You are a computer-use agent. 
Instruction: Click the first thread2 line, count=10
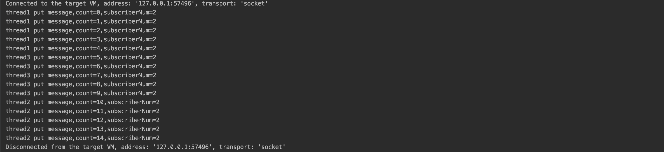coord(83,102)
